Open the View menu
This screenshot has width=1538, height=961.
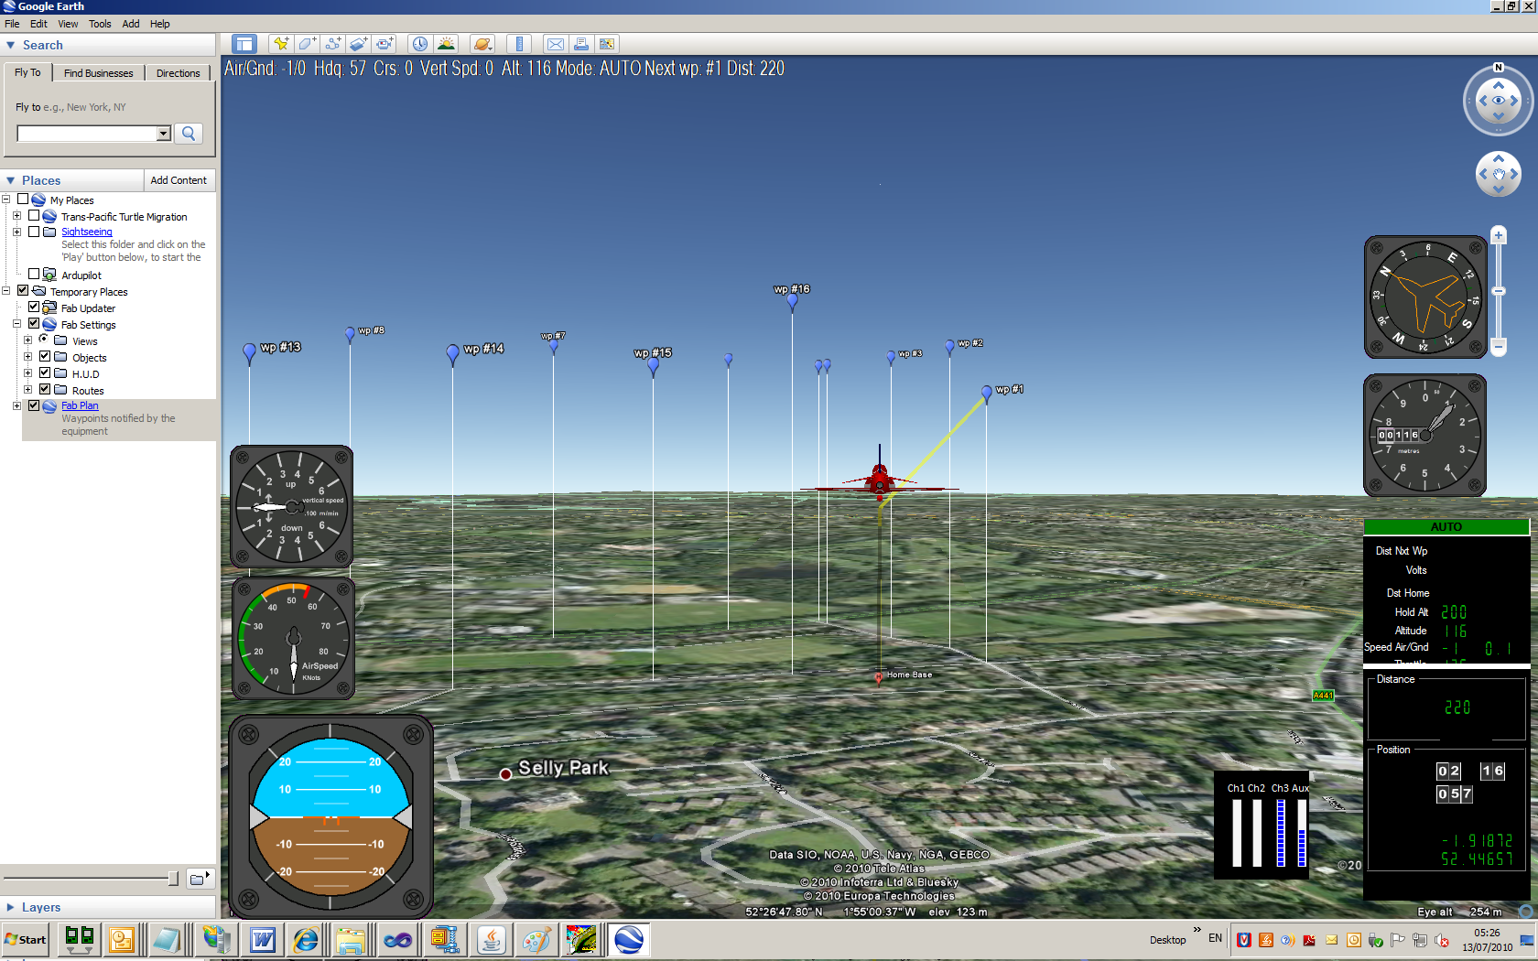click(x=68, y=24)
